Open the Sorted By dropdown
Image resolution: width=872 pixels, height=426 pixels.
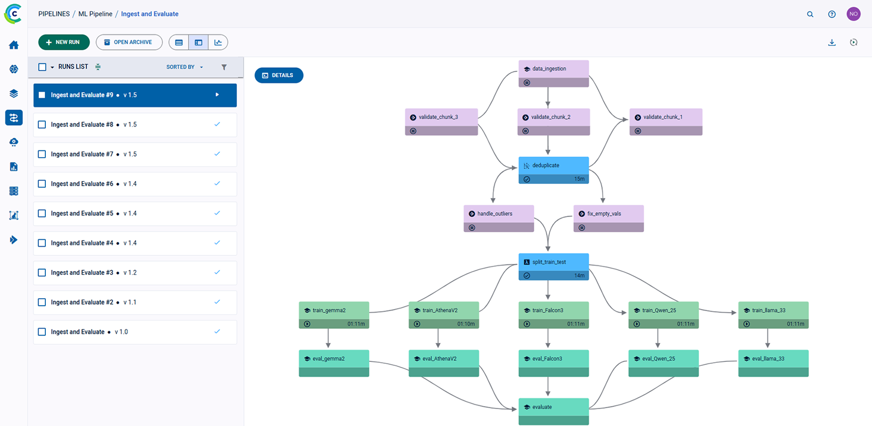[184, 67]
